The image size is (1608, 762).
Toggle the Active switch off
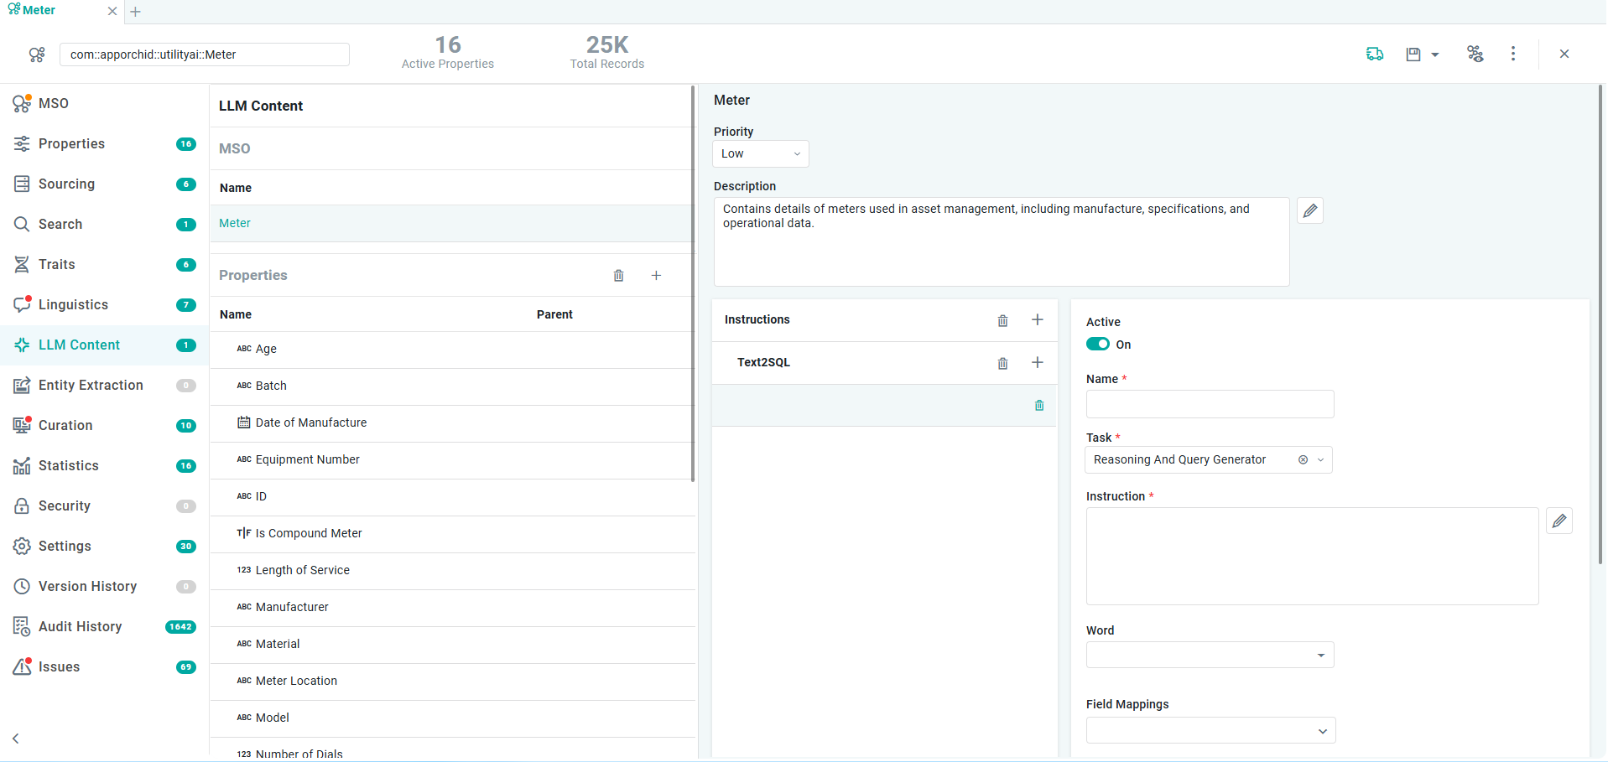[1097, 345]
